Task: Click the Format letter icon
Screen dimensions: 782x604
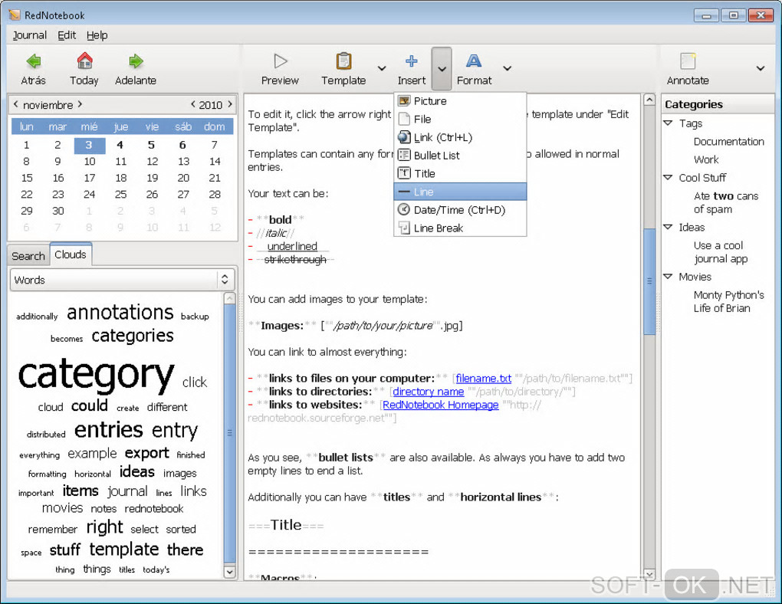Action: tap(474, 61)
